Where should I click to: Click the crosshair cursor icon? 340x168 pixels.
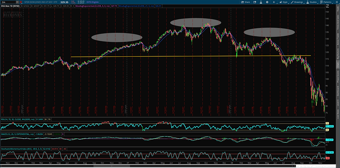301,166
